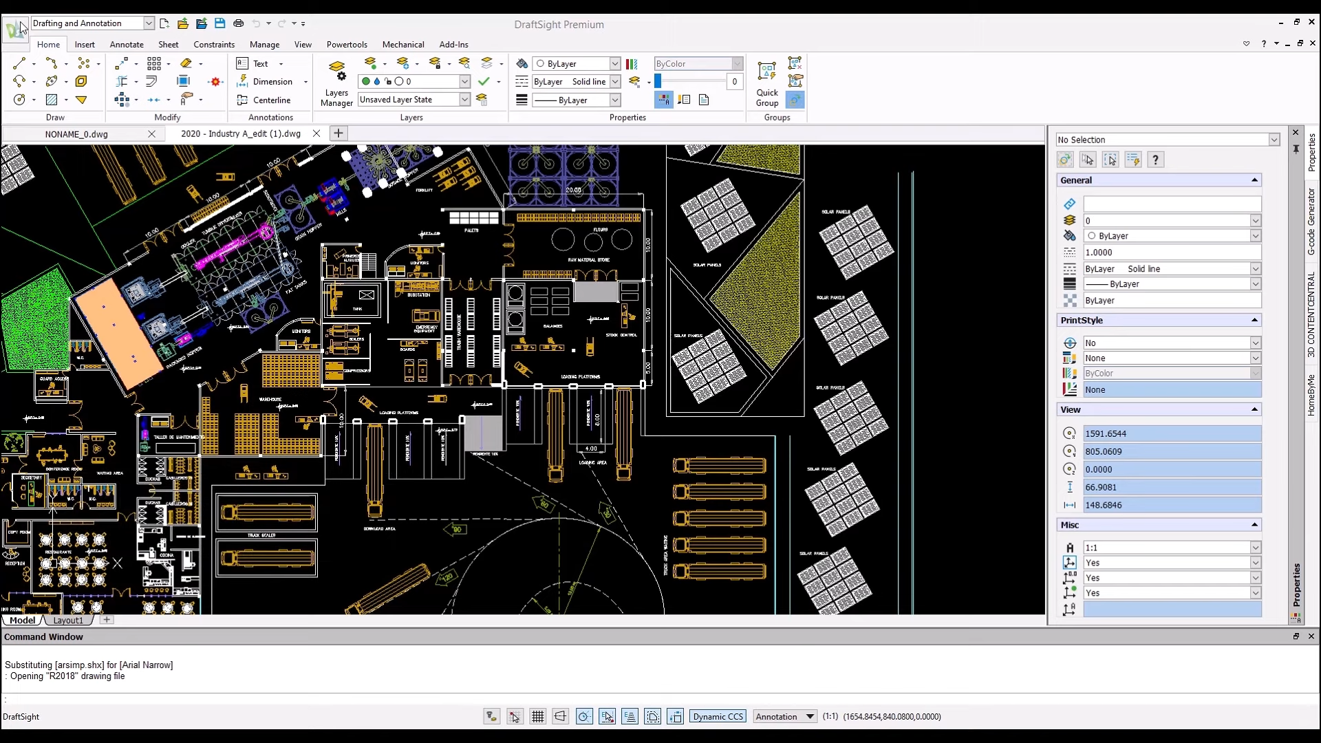Screen dimensions: 1321x743
Task: Click the Trim/Modify tool icon
Action: click(x=122, y=82)
